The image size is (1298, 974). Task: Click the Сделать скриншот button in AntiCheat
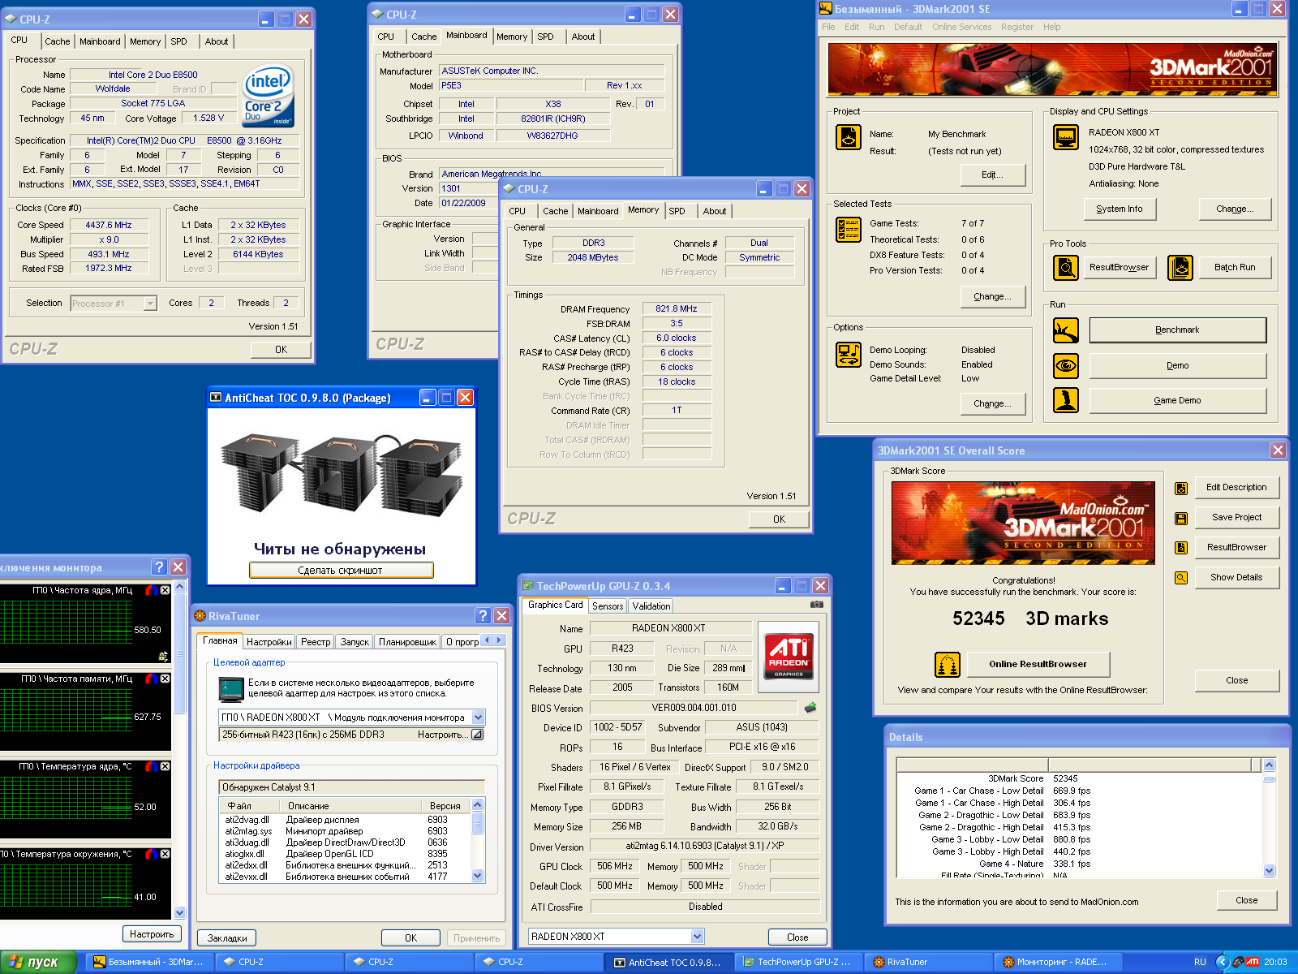tap(341, 571)
